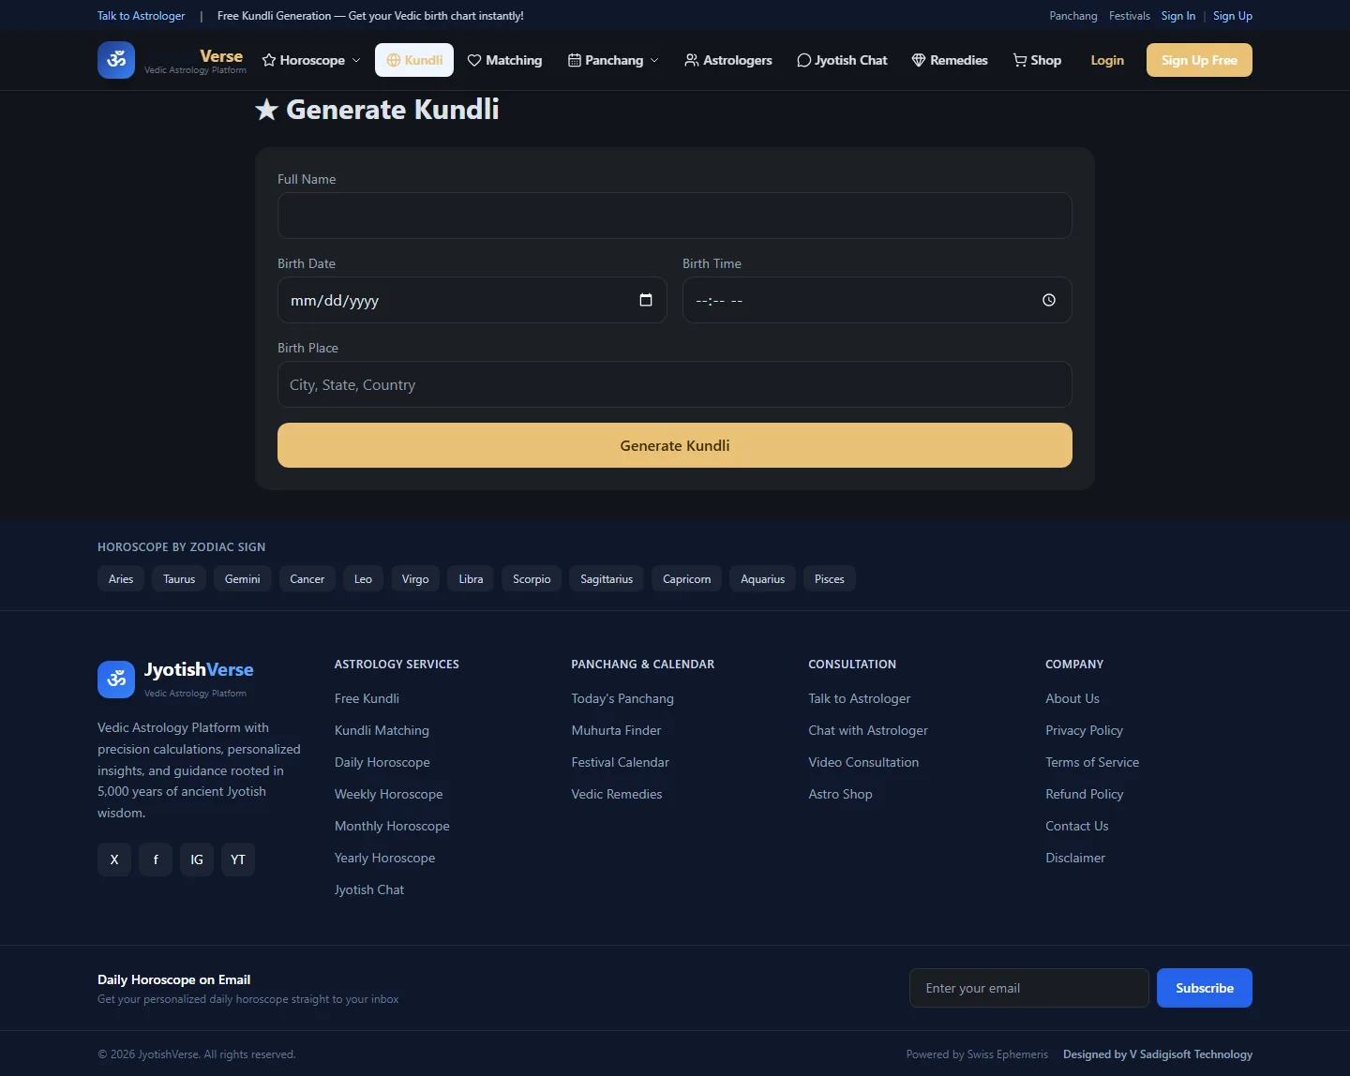Click the Login link in navbar
Viewport: 1350px width, 1076px height.
pyautogui.click(x=1107, y=60)
